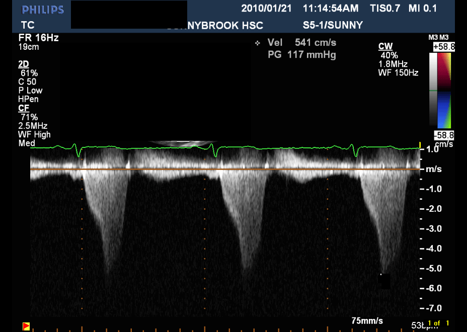Click the Vel 541 cm/s measurement
This screenshot has width=467, height=332.
click(x=302, y=43)
